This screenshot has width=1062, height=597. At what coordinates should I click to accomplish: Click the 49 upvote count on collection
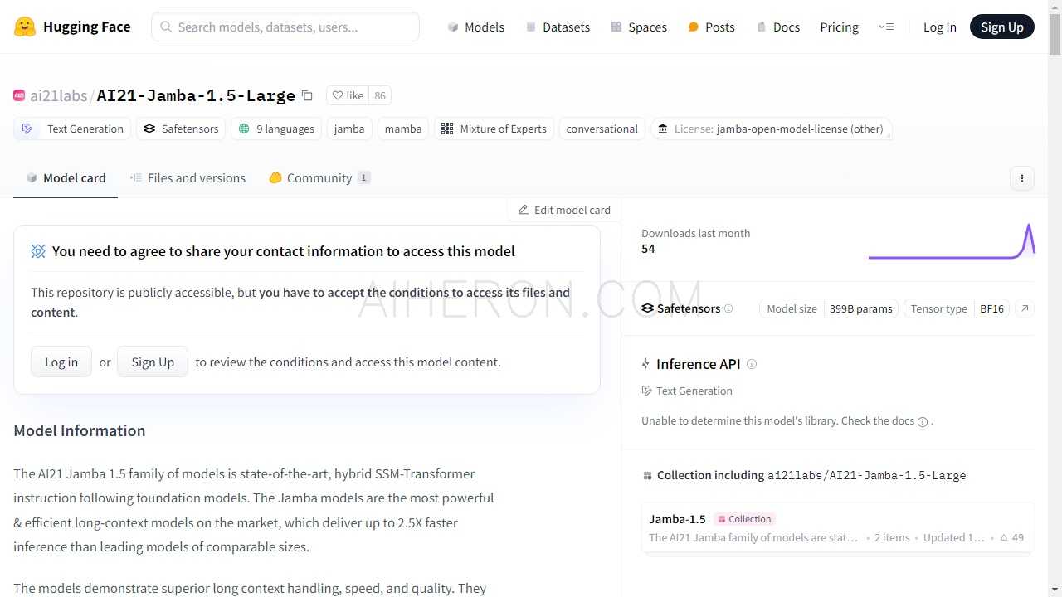[x=1012, y=537]
